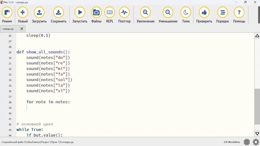Click the if but.value(): line
Viewport: 260px width, 146px height.
click(x=44, y=135)
